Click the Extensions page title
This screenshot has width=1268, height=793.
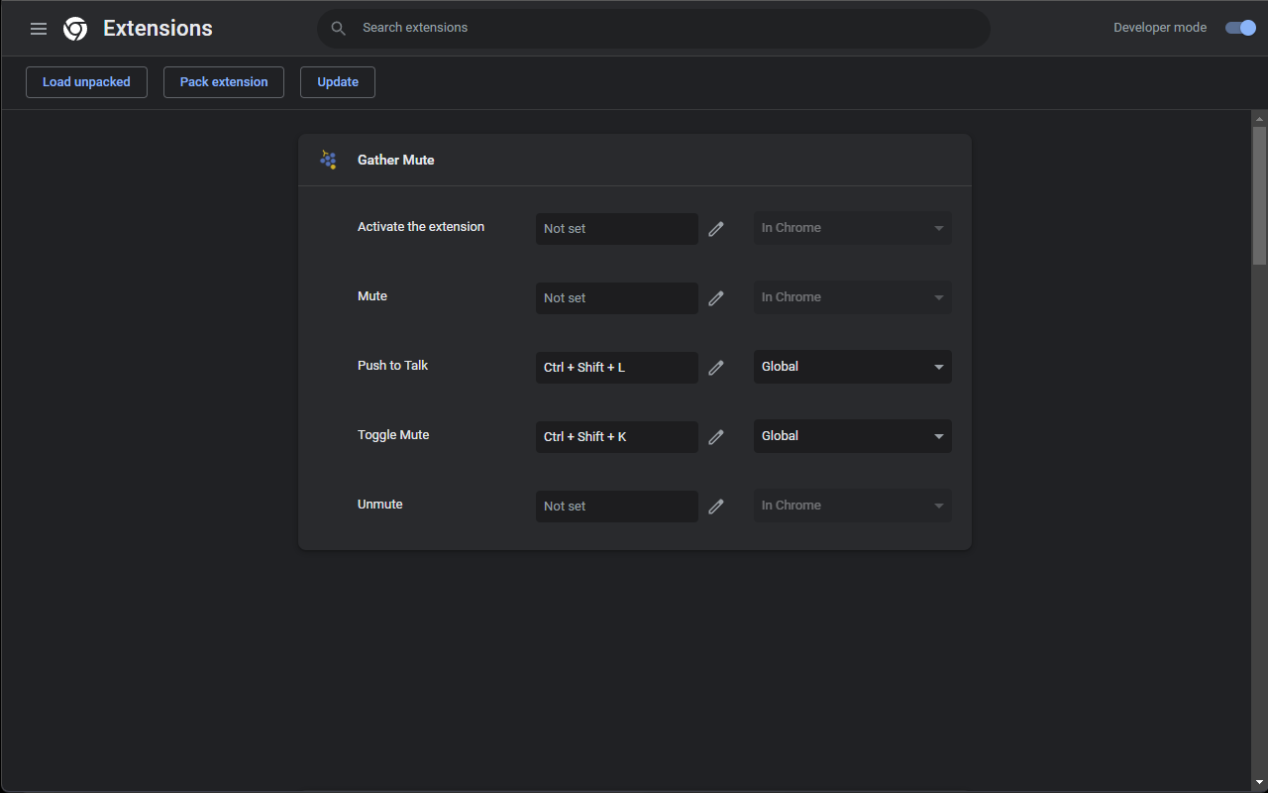[158, 29]
